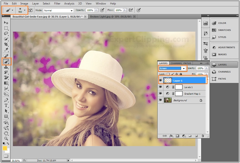Choose the Hand tool
This screenshot has width=240, height=163.
tap(6, 133)
